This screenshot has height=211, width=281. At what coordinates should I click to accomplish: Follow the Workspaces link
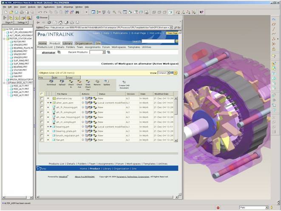(x=119, y=47)
